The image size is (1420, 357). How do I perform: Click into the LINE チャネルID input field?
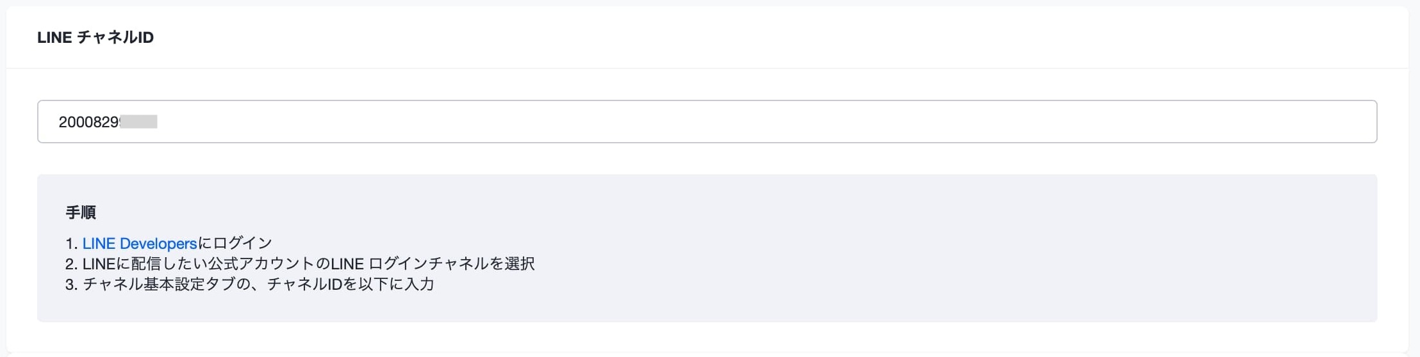707,122
